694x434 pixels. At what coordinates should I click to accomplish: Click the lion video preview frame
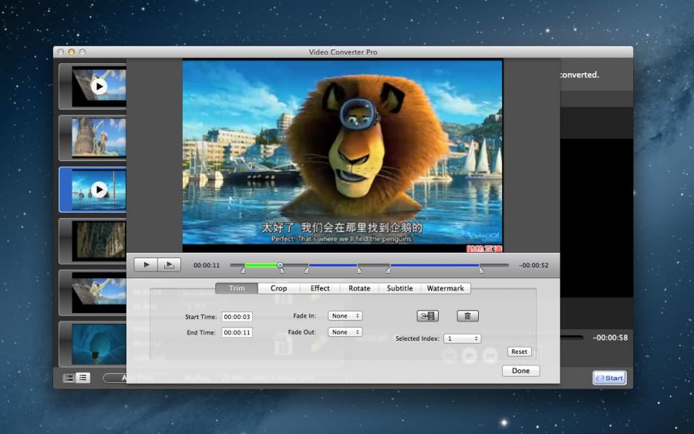click(342, 156)
